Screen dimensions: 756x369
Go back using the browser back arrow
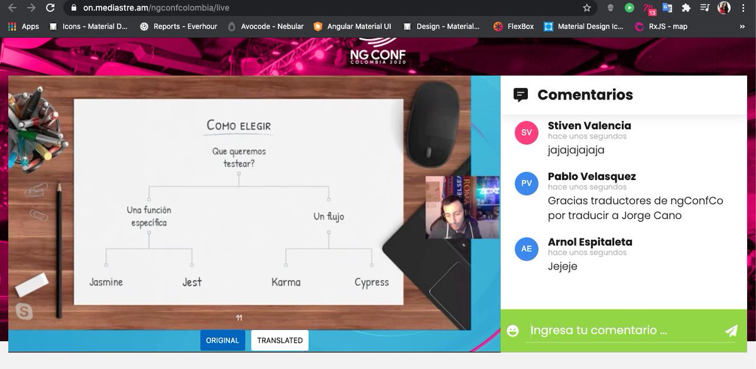(x=11, y=8)
